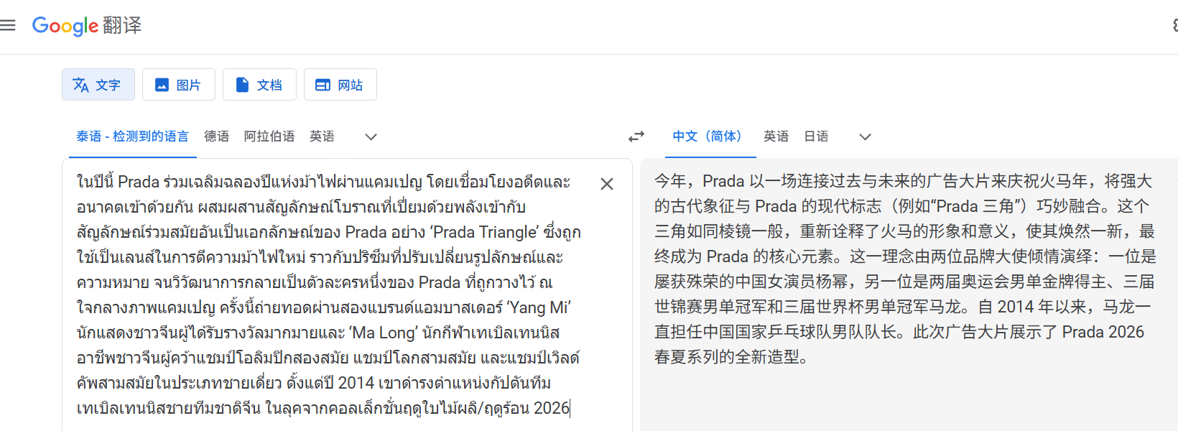
Task: Select the 文档 document translation mode
Action: coord(259,85)
